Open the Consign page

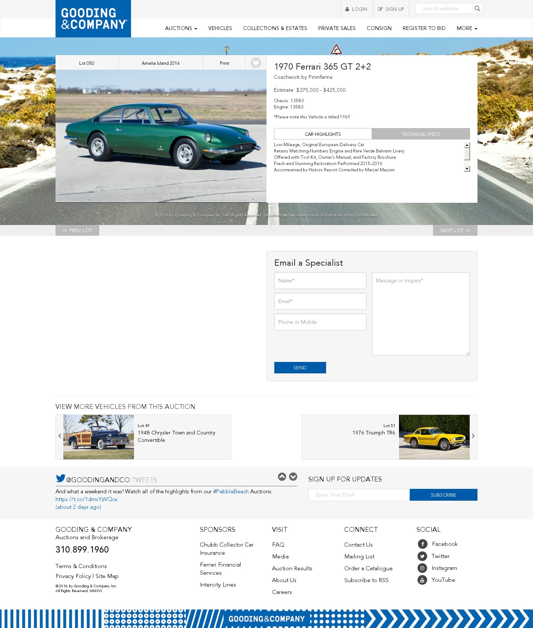point(379,28)
